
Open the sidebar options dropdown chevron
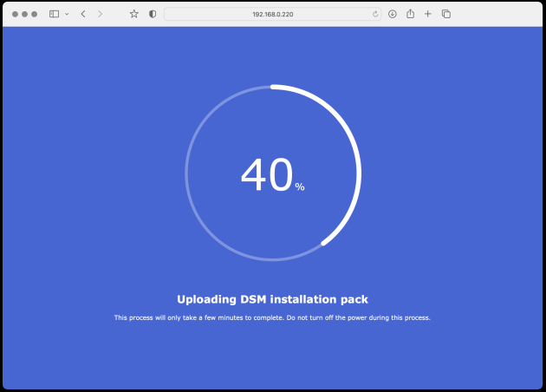[x=67, y=14]
